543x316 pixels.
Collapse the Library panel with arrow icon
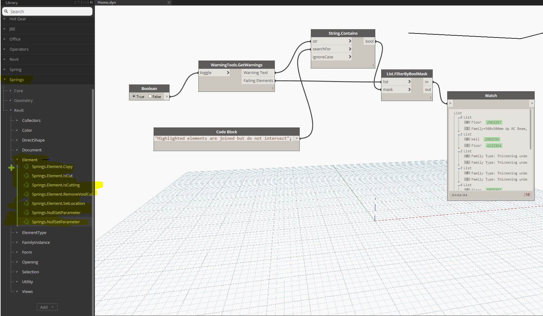(91, 2)
